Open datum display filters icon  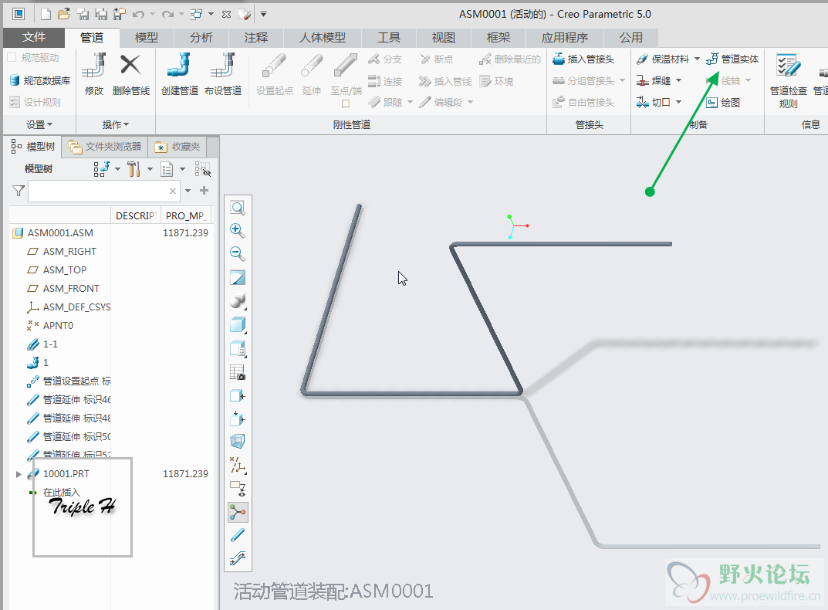pos(238,465)
